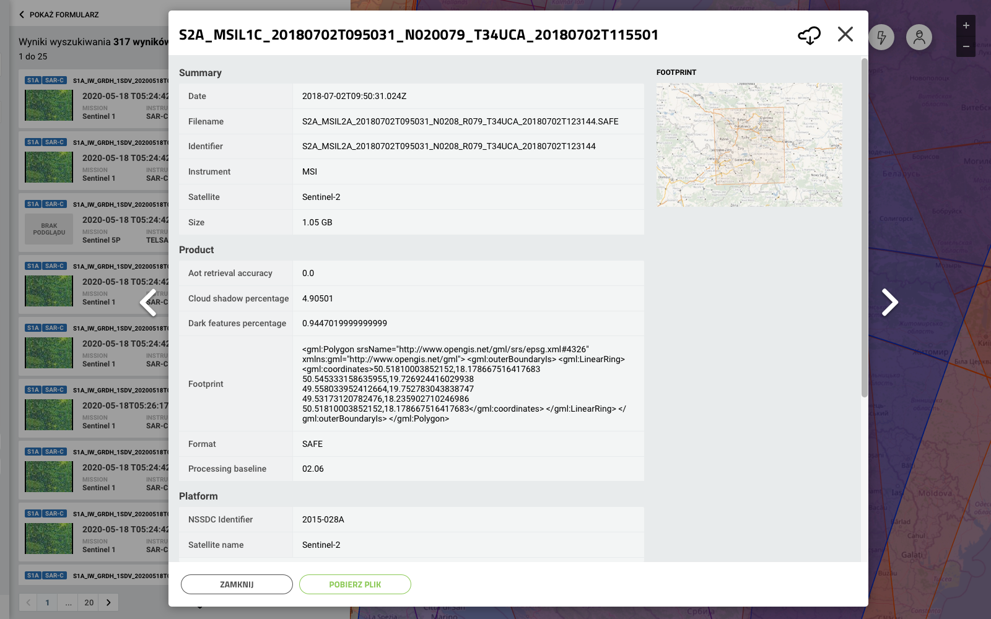Open first search result thumbnail

click(49, 105)
